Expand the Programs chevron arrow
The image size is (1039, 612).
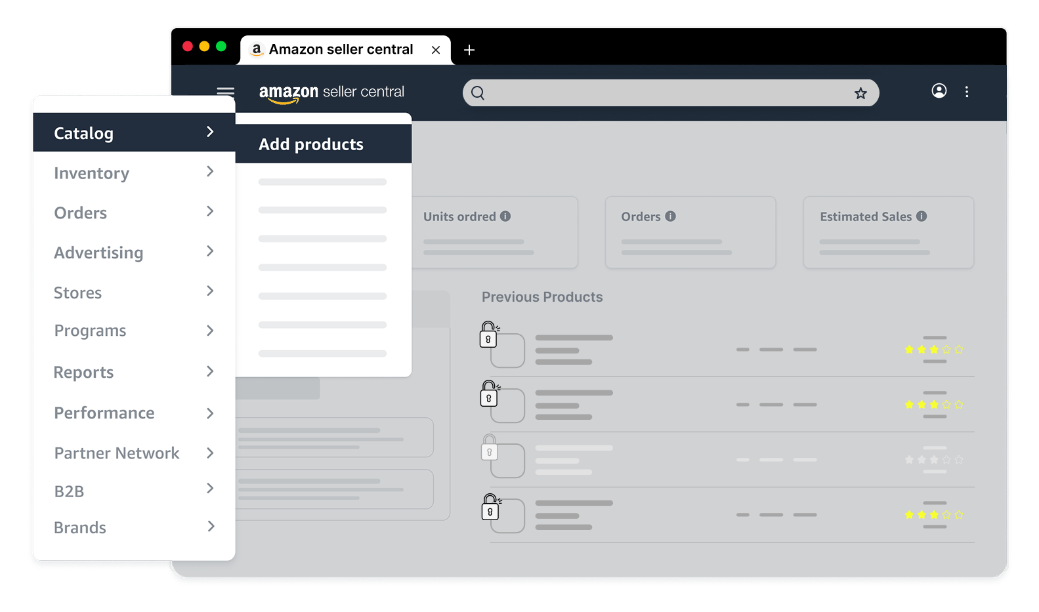(x=210, y=331)
